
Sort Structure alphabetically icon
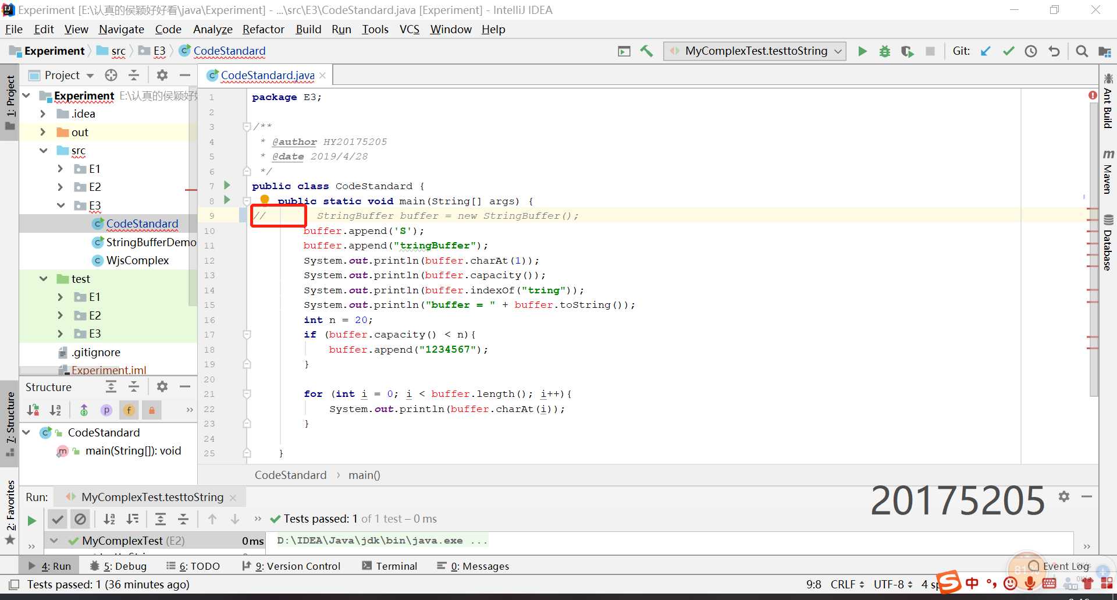55,410
